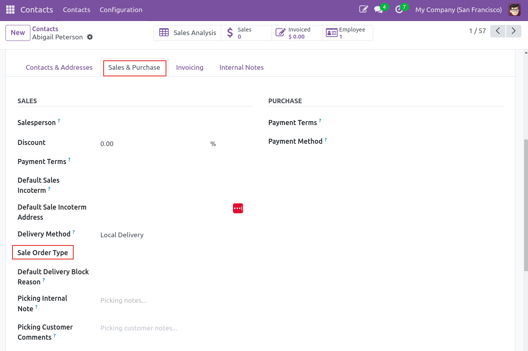Open the Sales 0 stat button
Image resolution: width=528 pixels, height=351 pixels.
point(246,33)
